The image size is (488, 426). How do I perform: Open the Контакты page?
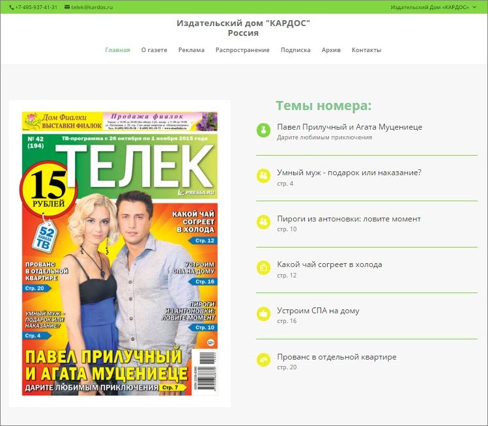pos(366,50)
